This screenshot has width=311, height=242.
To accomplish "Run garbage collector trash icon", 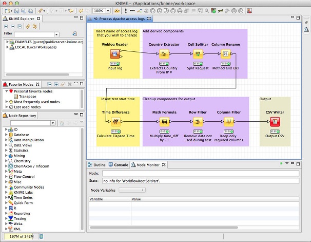I will (41, 236).
